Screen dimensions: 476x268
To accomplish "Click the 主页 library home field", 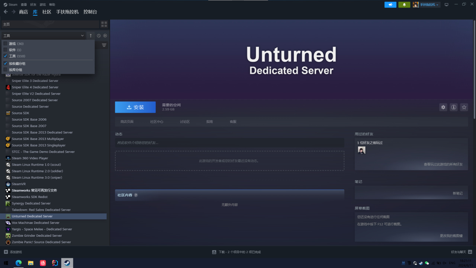I will tap(50, 24).
